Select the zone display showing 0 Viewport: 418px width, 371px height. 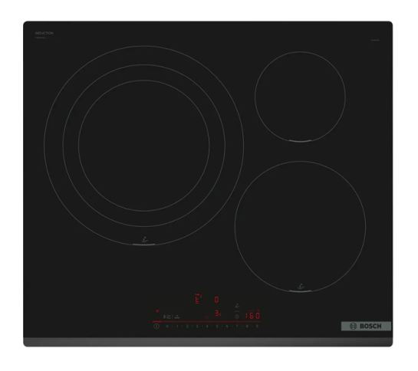click(216, 300)
